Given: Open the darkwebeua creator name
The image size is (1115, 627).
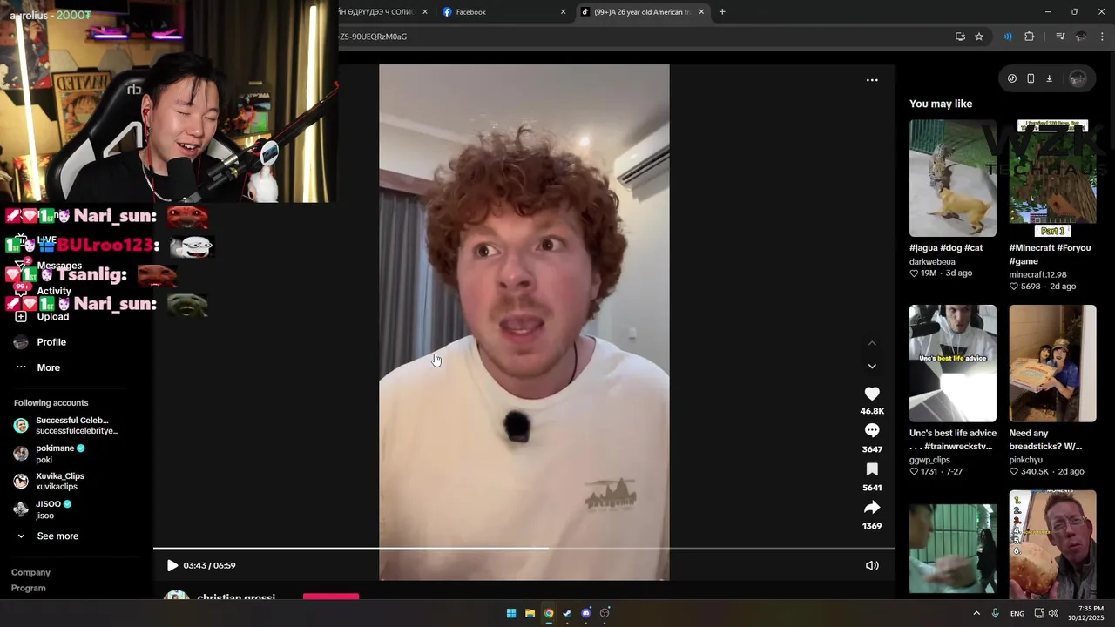Looking at the screenshot, I should click(x=932, y=261).
